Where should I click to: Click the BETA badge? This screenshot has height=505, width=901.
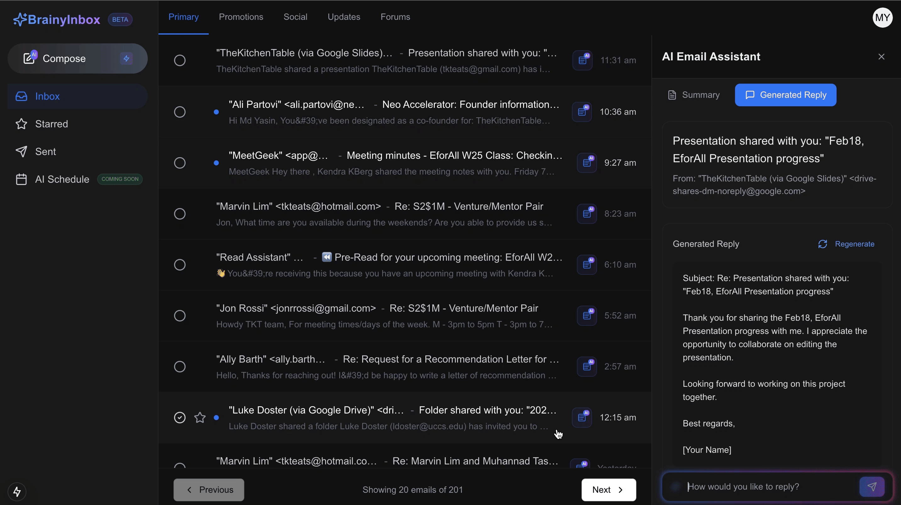[x=120, y=19]
